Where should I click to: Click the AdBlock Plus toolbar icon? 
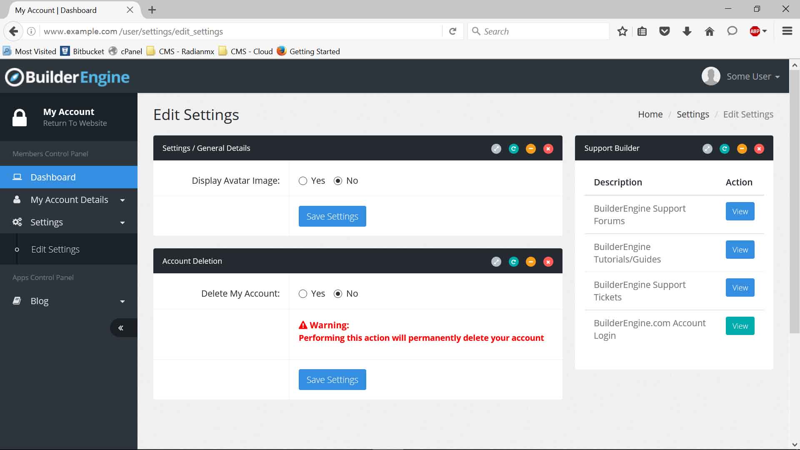click(x=755, y=31)
